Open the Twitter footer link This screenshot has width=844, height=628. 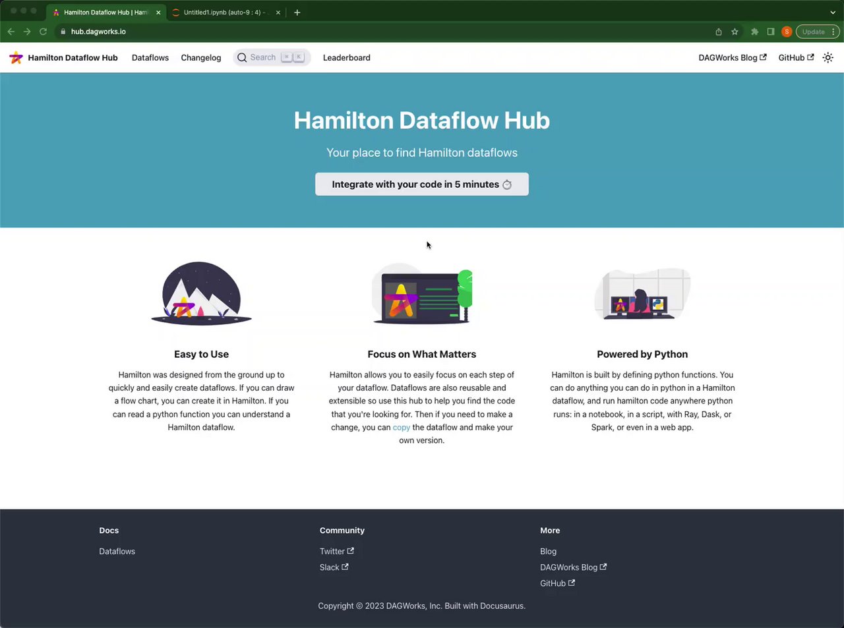coord(337,552)
